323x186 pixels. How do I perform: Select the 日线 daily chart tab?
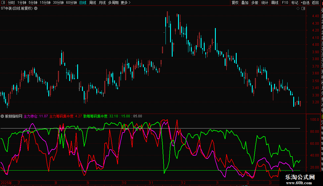coord(83,3)
